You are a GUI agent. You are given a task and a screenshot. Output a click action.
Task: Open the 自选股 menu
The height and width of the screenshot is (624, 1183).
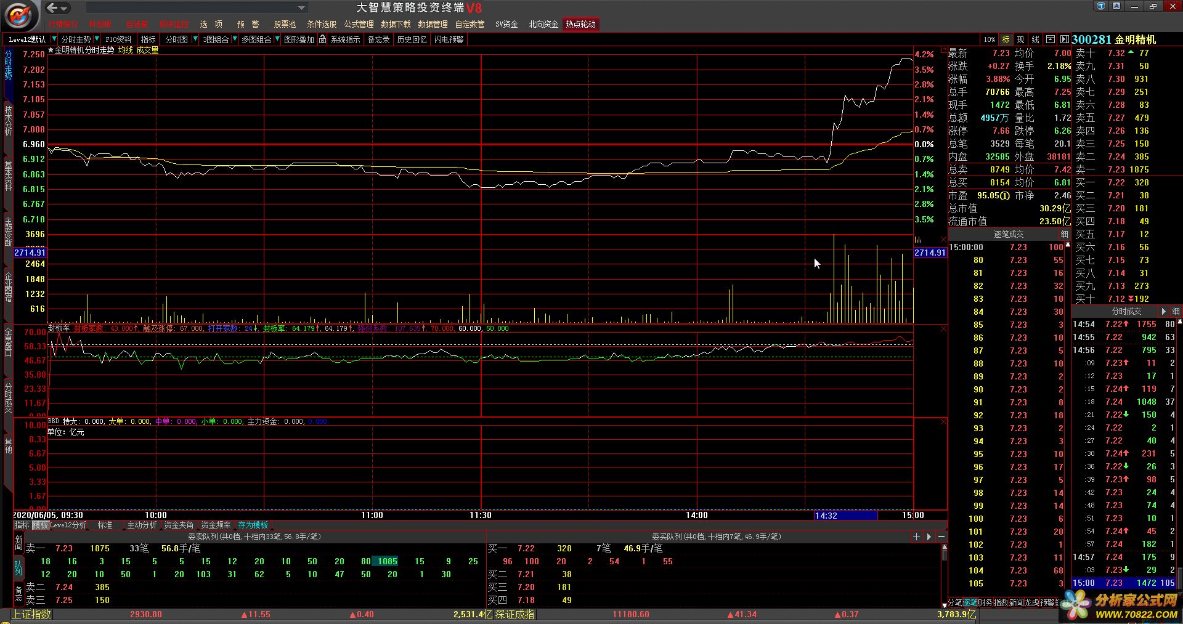coord(137,24)
